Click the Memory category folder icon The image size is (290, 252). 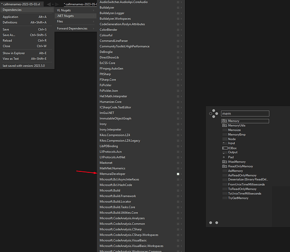click(225, 121)
